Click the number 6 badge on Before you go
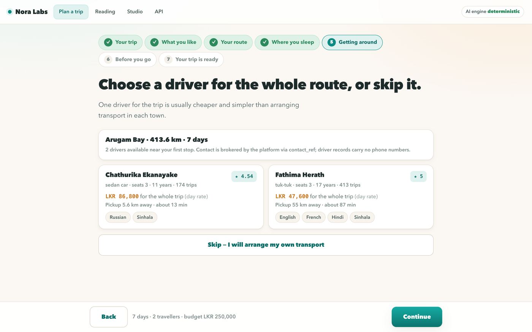Viewport: 532px width, 332px height. click(108, 59)
